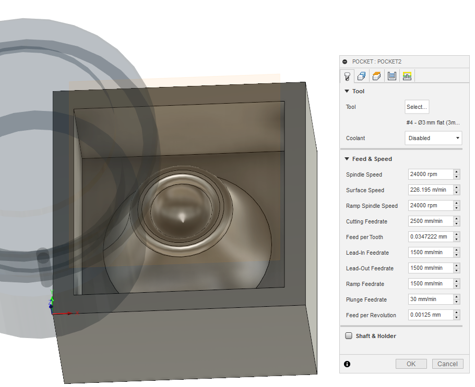Edit the Lead-In Feedrate field
The width and height of the screenshot is (475, 387).
pyautogui.click(x=431, y=253)
